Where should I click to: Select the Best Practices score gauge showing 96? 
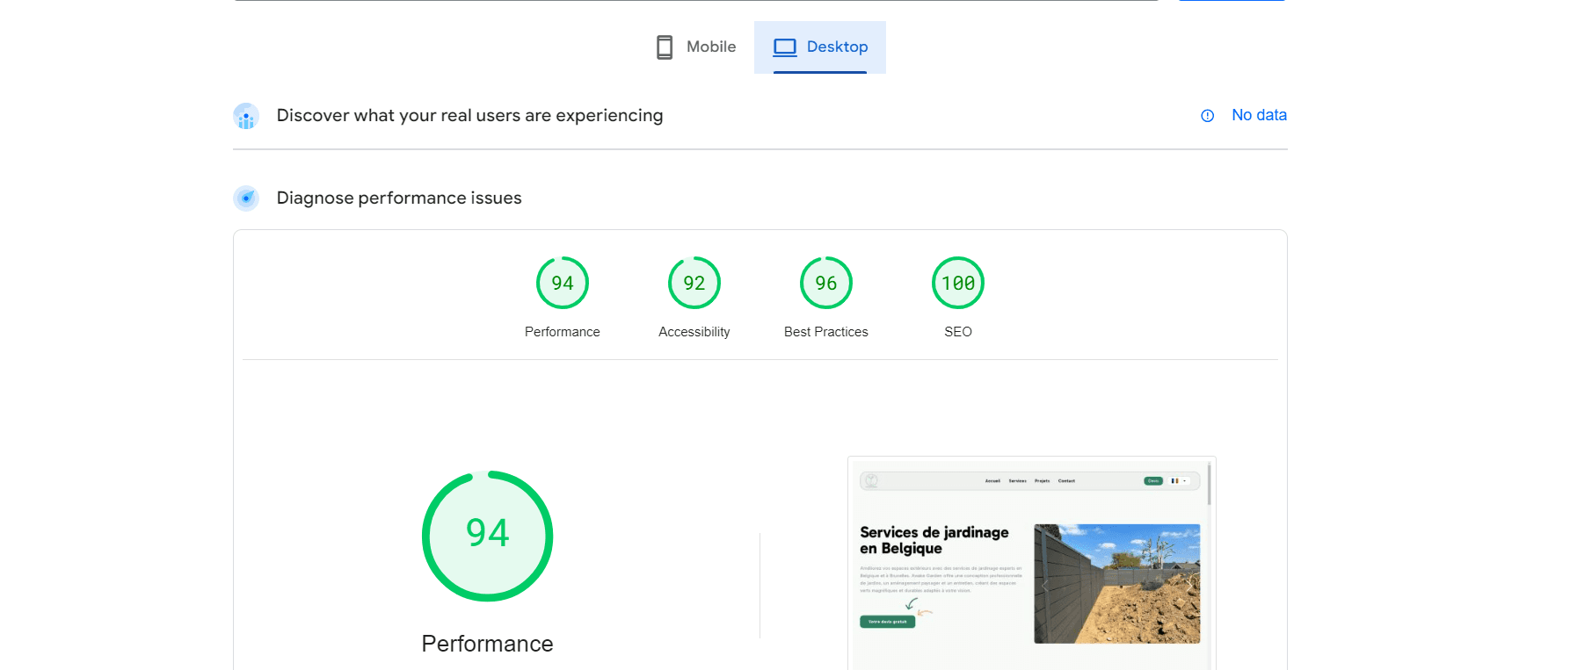[x=825, y=283]
